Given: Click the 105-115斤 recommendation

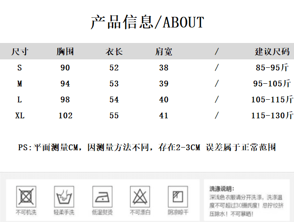Looking at the screenshot, I should tap(272, 100).
